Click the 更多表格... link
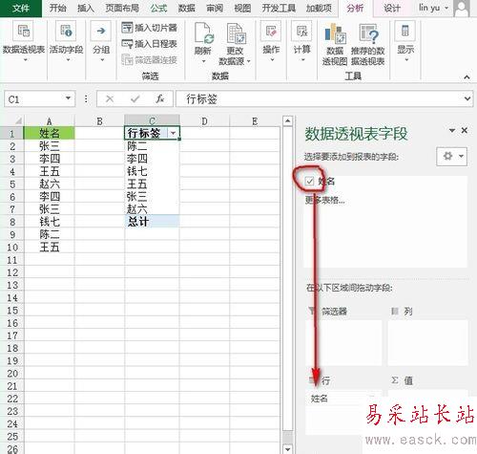The image size is (477, 454). pos(324,200)
